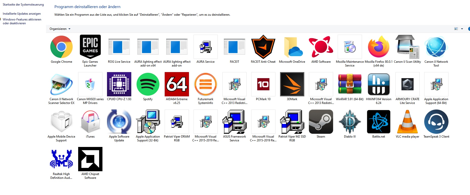Select the Epic Games Launcher icon

90,47
